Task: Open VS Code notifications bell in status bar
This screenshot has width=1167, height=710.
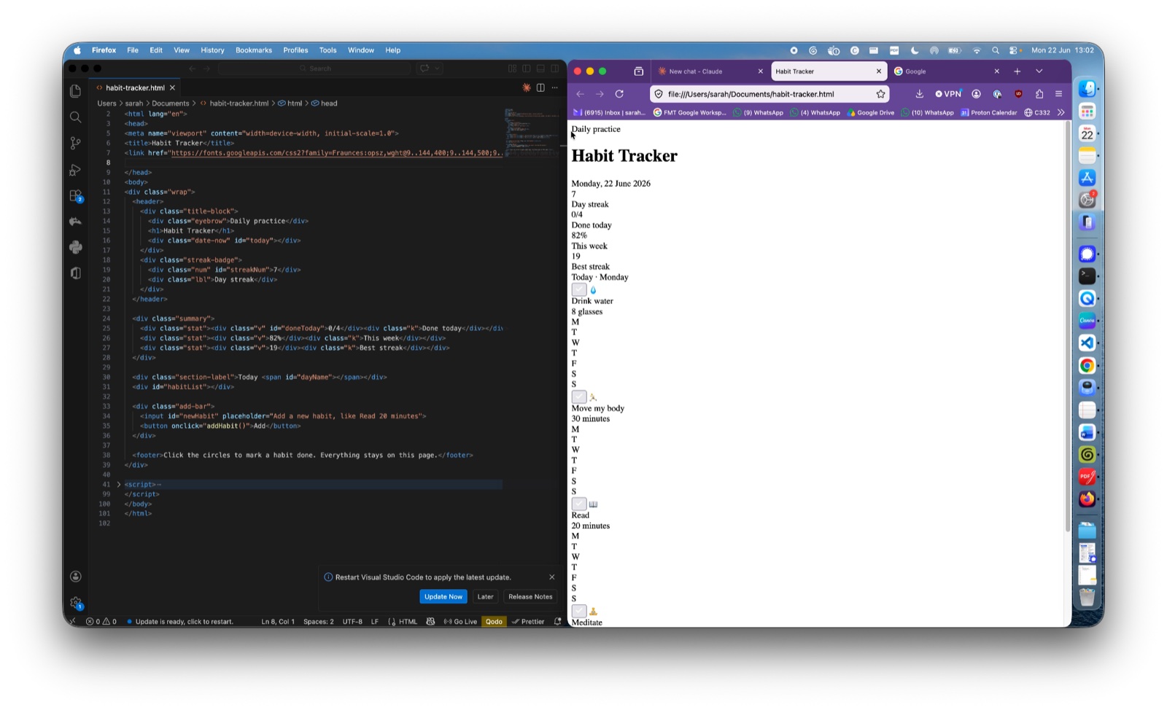Action: (x=557, y=621)
